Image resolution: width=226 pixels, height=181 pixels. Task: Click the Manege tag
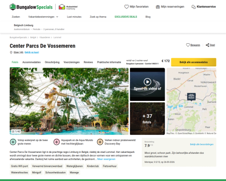click(74, 172)
